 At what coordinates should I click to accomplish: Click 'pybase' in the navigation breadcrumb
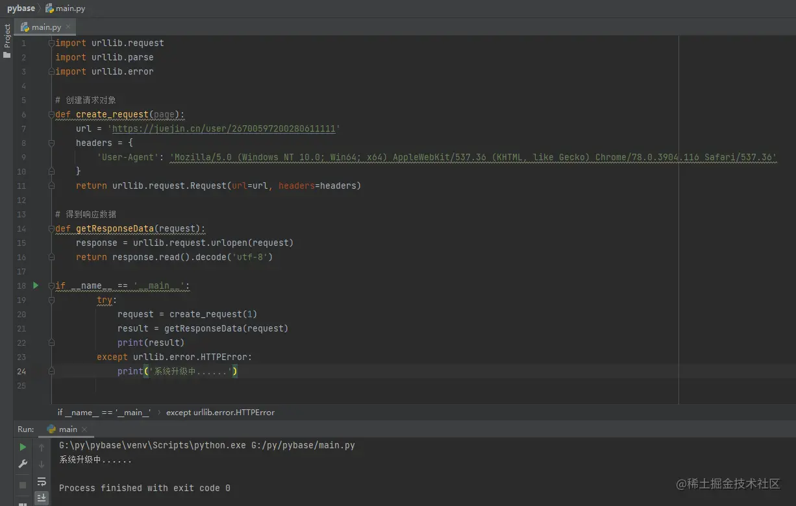21,8
